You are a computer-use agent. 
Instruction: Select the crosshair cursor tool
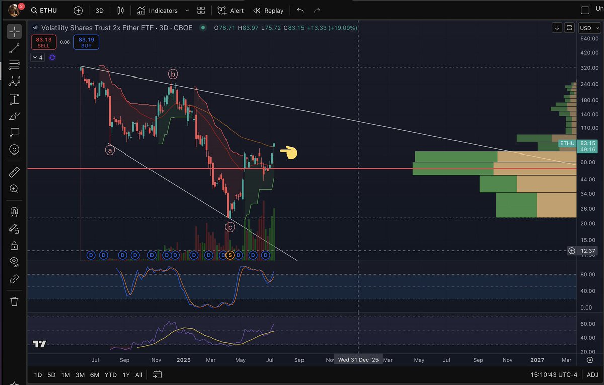coord(14,31)
